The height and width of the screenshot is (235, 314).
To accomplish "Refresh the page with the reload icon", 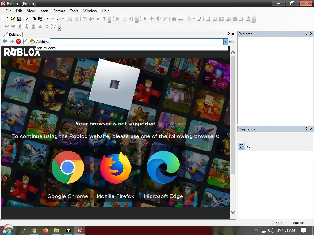I will coord(25,42).
